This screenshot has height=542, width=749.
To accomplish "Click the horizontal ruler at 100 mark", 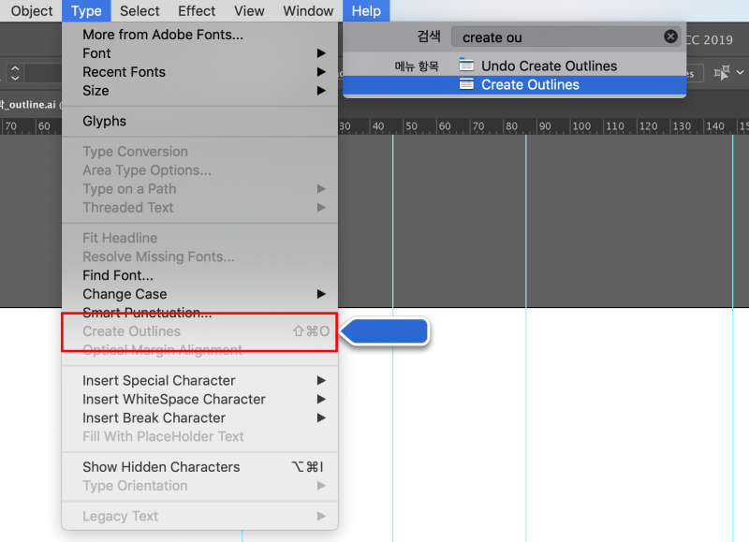I will pyautogui.click(x=581, y=126).
